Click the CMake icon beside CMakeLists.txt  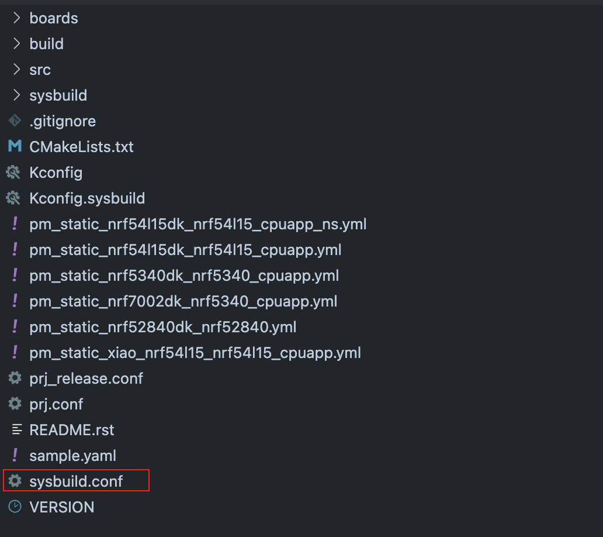coord(14,147)
